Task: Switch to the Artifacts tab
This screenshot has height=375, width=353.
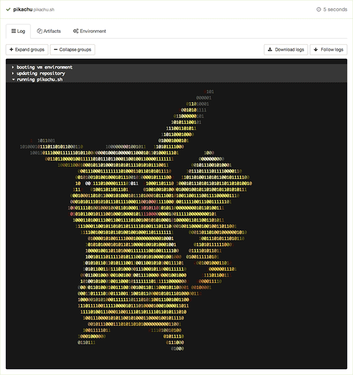Action: 49,31
